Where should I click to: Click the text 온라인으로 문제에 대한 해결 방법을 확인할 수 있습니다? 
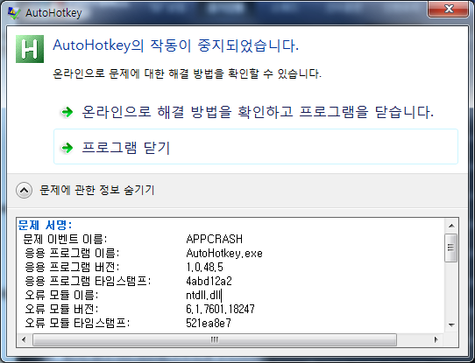click(x=187, y=73)
